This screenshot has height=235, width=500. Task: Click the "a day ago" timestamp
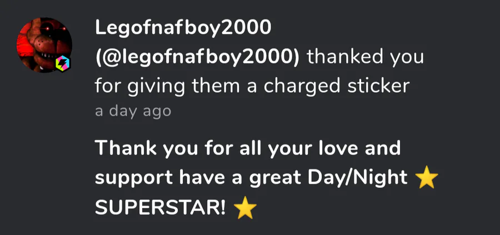click(x=133, y=111)
